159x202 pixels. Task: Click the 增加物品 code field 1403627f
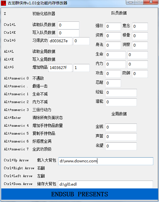(x=60, y=68)
